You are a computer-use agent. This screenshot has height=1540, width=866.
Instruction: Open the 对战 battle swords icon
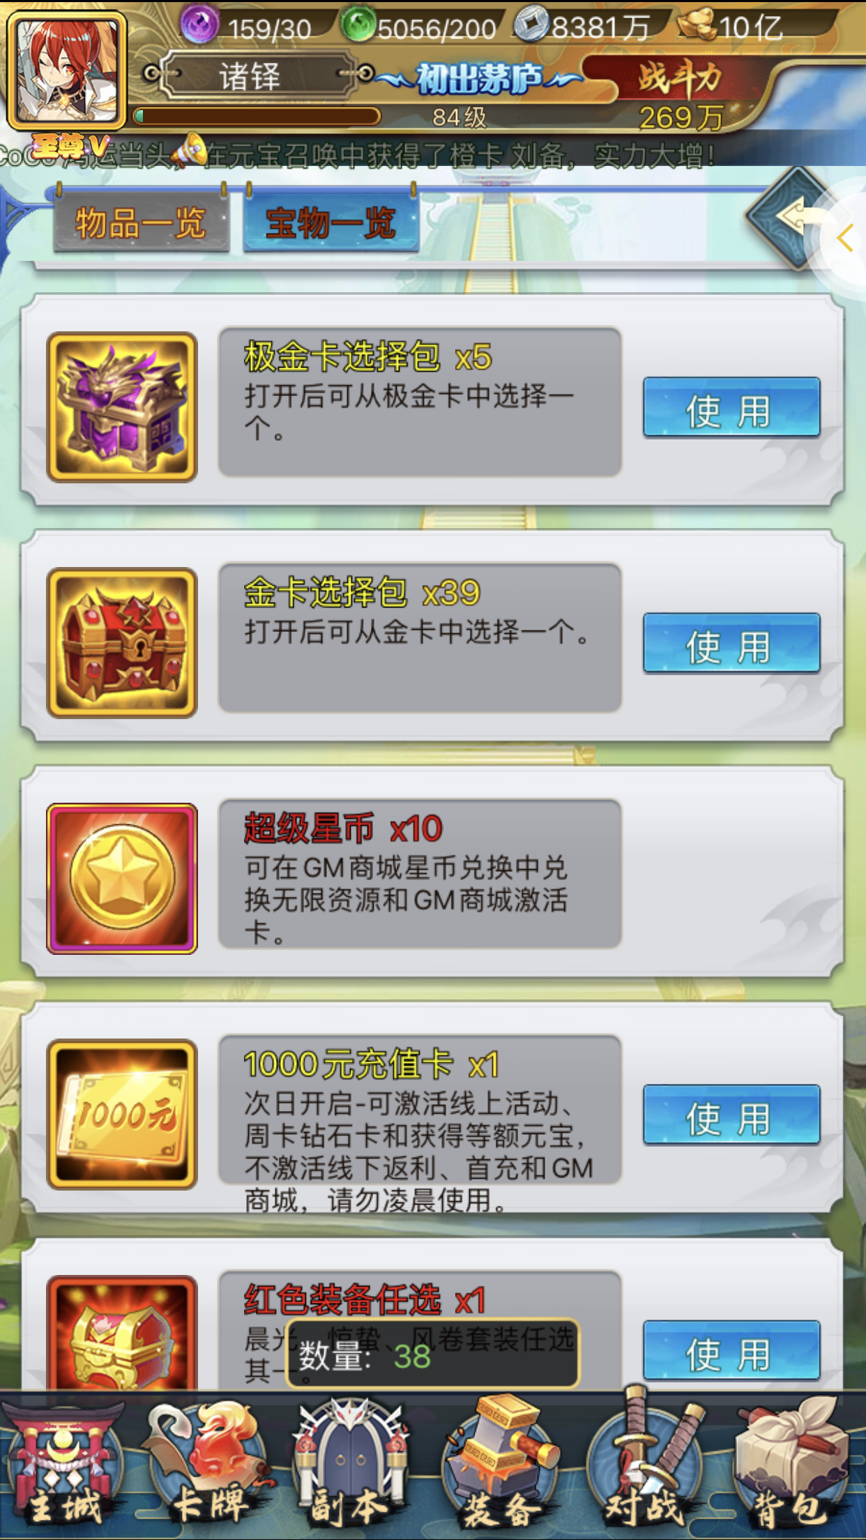click(x=645, y=1465)
